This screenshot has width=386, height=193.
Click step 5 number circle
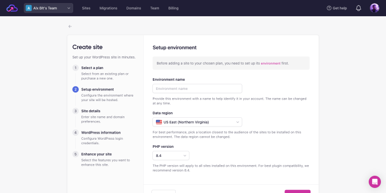[x=75, y=154]
